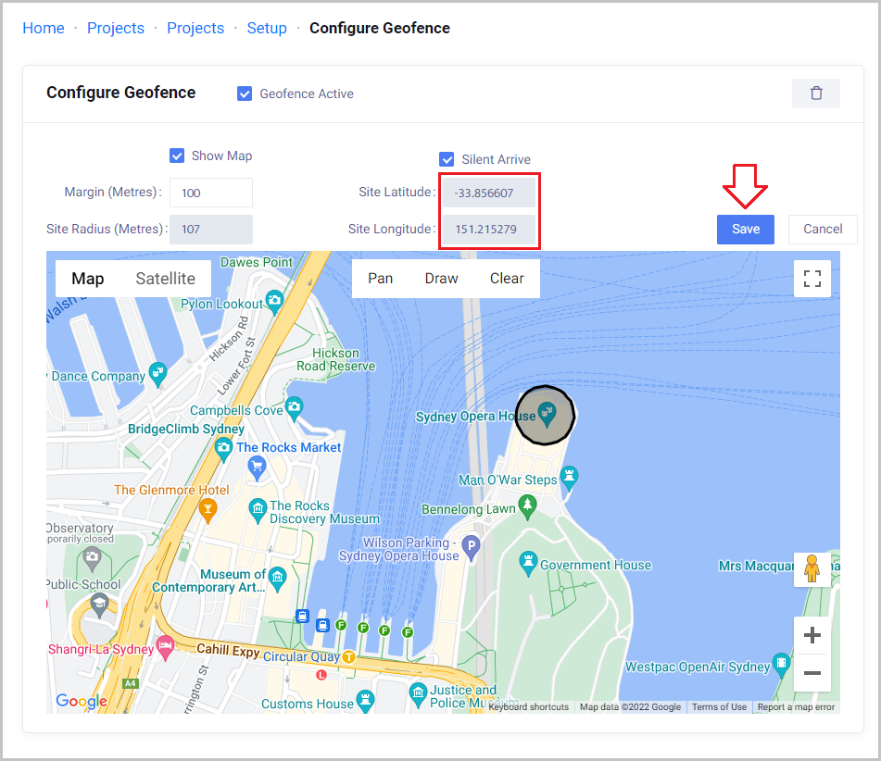The width and height of the screenshot is (881, 761).
Task: Click The Glenmore Hotel marker icon
Action: pyautogui.click(x=209, y=508)
